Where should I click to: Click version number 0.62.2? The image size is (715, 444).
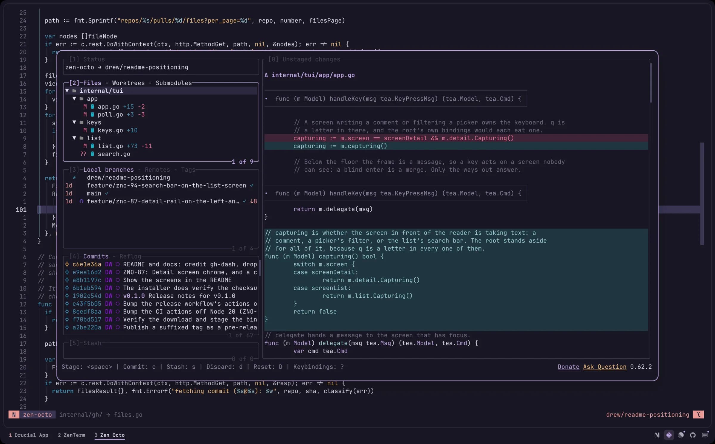click(641, 367)
